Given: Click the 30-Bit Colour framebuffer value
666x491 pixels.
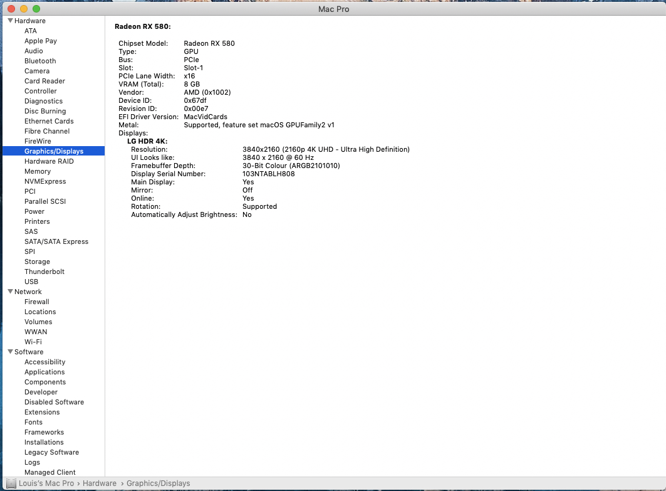Looking at the screenshot, I should pos(291,166).
